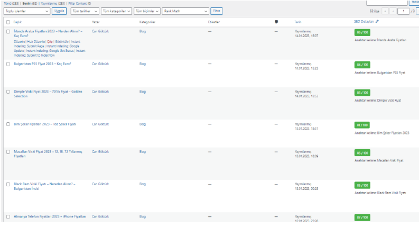Screen dimensions: 419x236
Task: Check the Macallan Viski Fiyat post checkbox
Action: (x=8, y=152)
